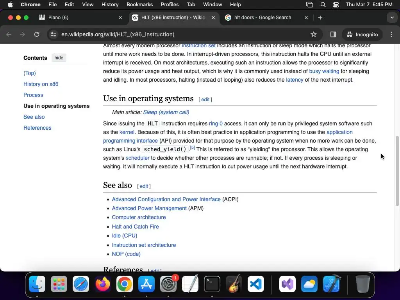Open Sleep (system call) main article
This screenshot has height=300, width=400.
(x=166, y=112)
